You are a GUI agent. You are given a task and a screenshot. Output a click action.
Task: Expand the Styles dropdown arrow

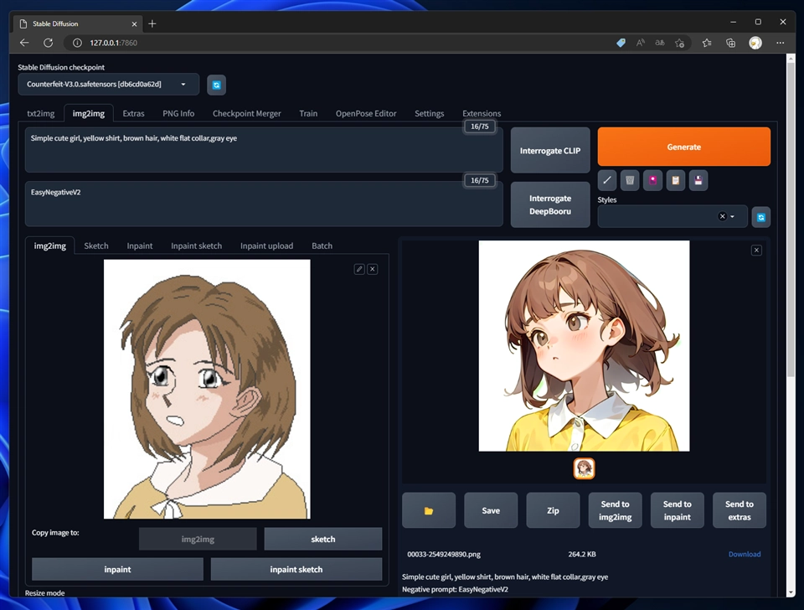[732, 216]
